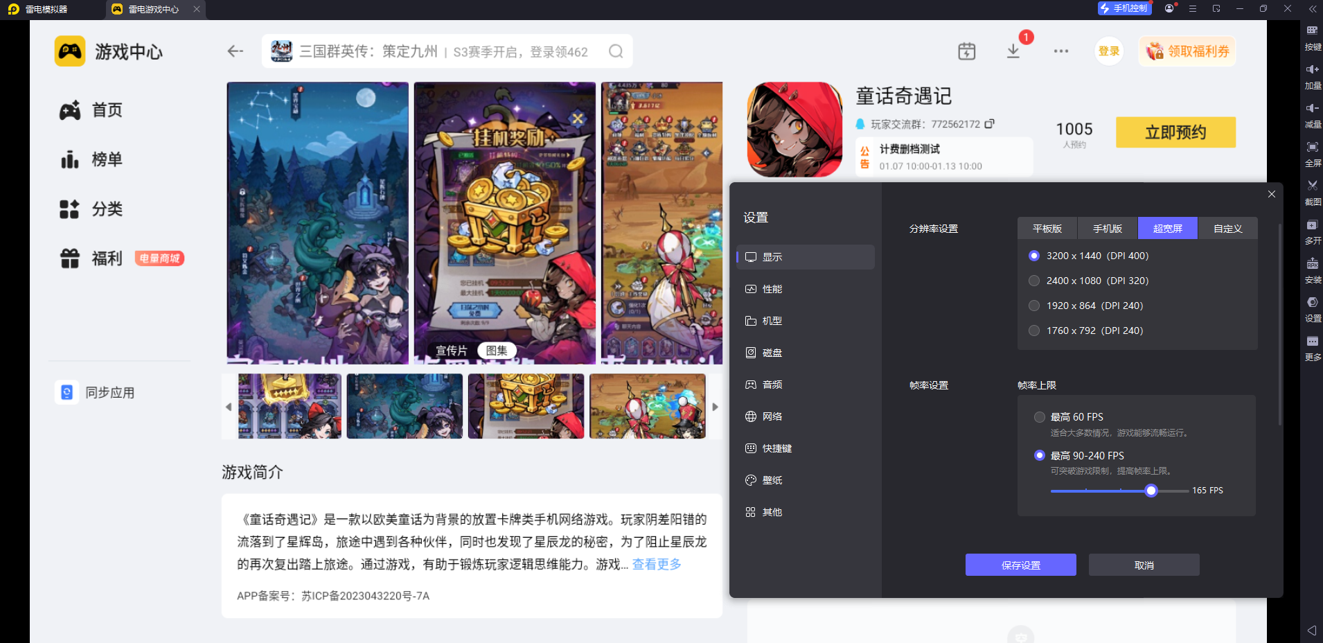This screenshot has height=643, width=1323.
Task: Switch to the 手机版 resolution tab
Action: point(1108,229)
